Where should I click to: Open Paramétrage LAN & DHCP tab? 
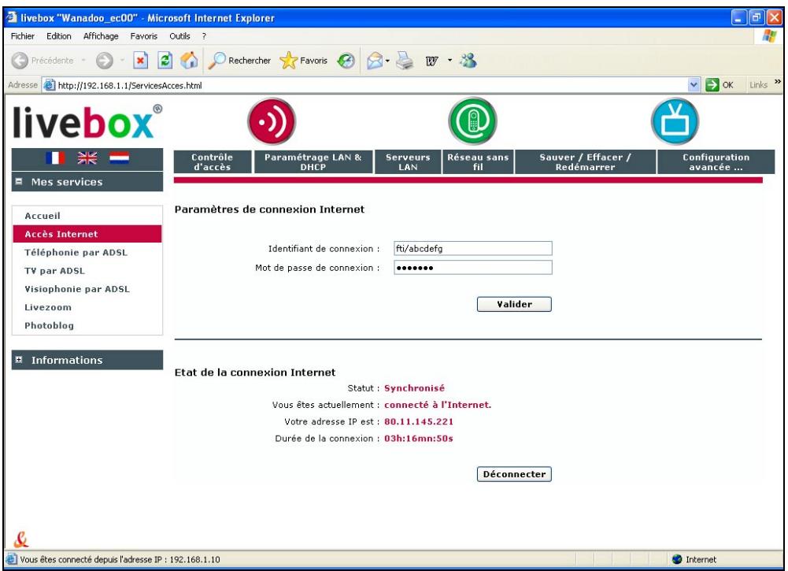pos(313,162)
